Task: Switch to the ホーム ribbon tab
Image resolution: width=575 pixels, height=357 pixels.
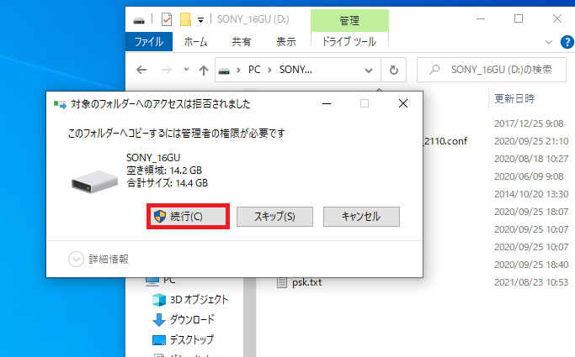Action: tap(195, 42)
